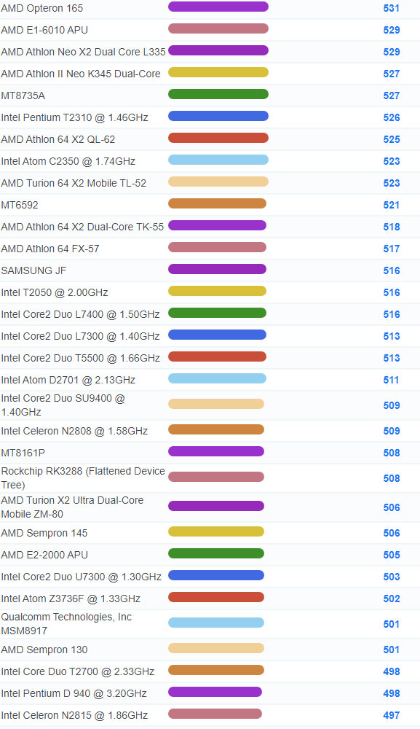Click the 511 score for Intel Atom D2701
The image size is (420, 729).
click(x=391, y=380)
